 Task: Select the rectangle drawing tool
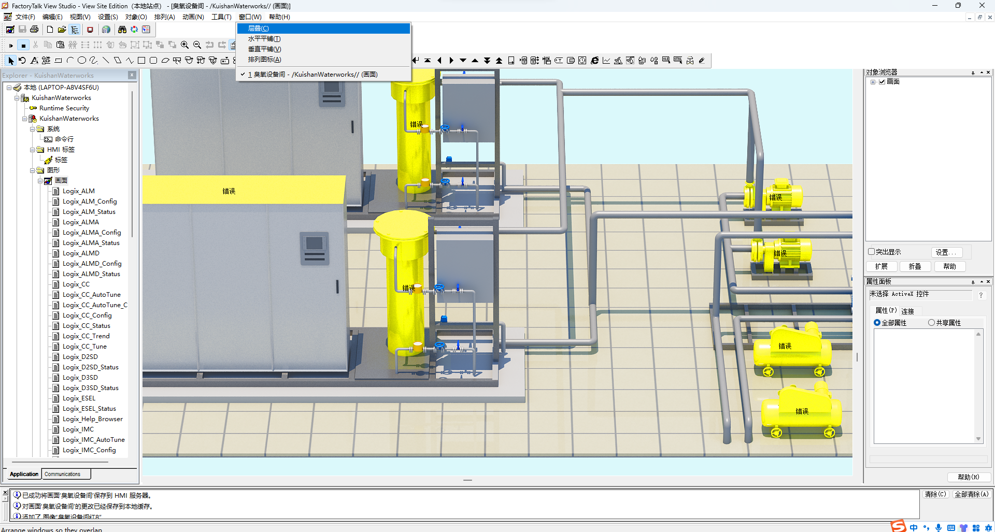pos(141,61)
